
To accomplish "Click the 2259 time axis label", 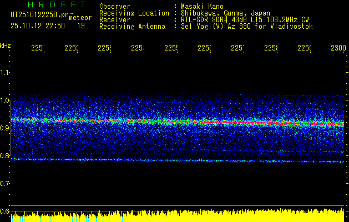I will pyautogui.click(x=305, y=48).
